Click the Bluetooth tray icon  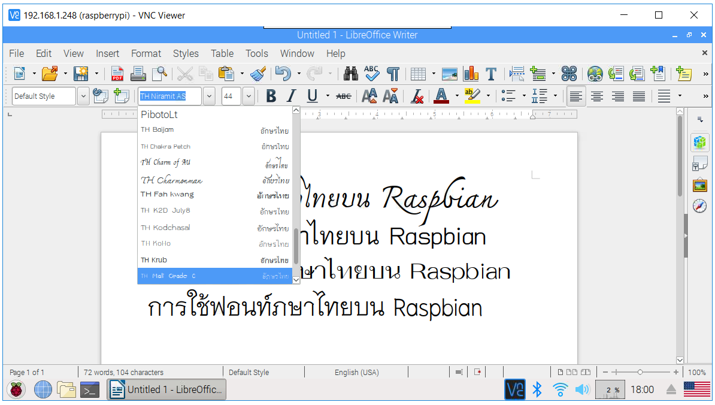click(x=537, y=389)
